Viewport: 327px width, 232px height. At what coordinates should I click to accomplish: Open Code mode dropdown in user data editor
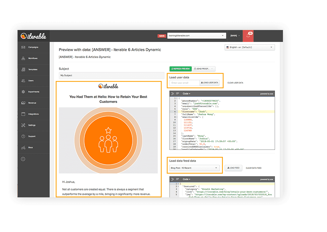186,94
